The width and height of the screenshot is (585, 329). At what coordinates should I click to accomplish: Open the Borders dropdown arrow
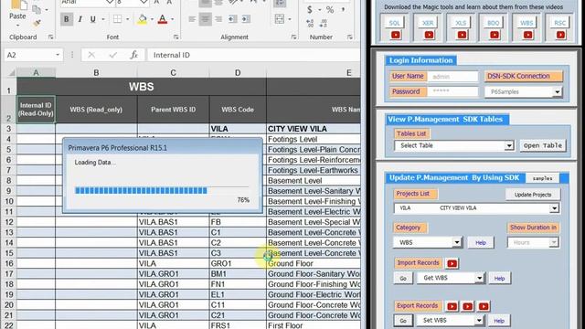click(x=128, y=19)
